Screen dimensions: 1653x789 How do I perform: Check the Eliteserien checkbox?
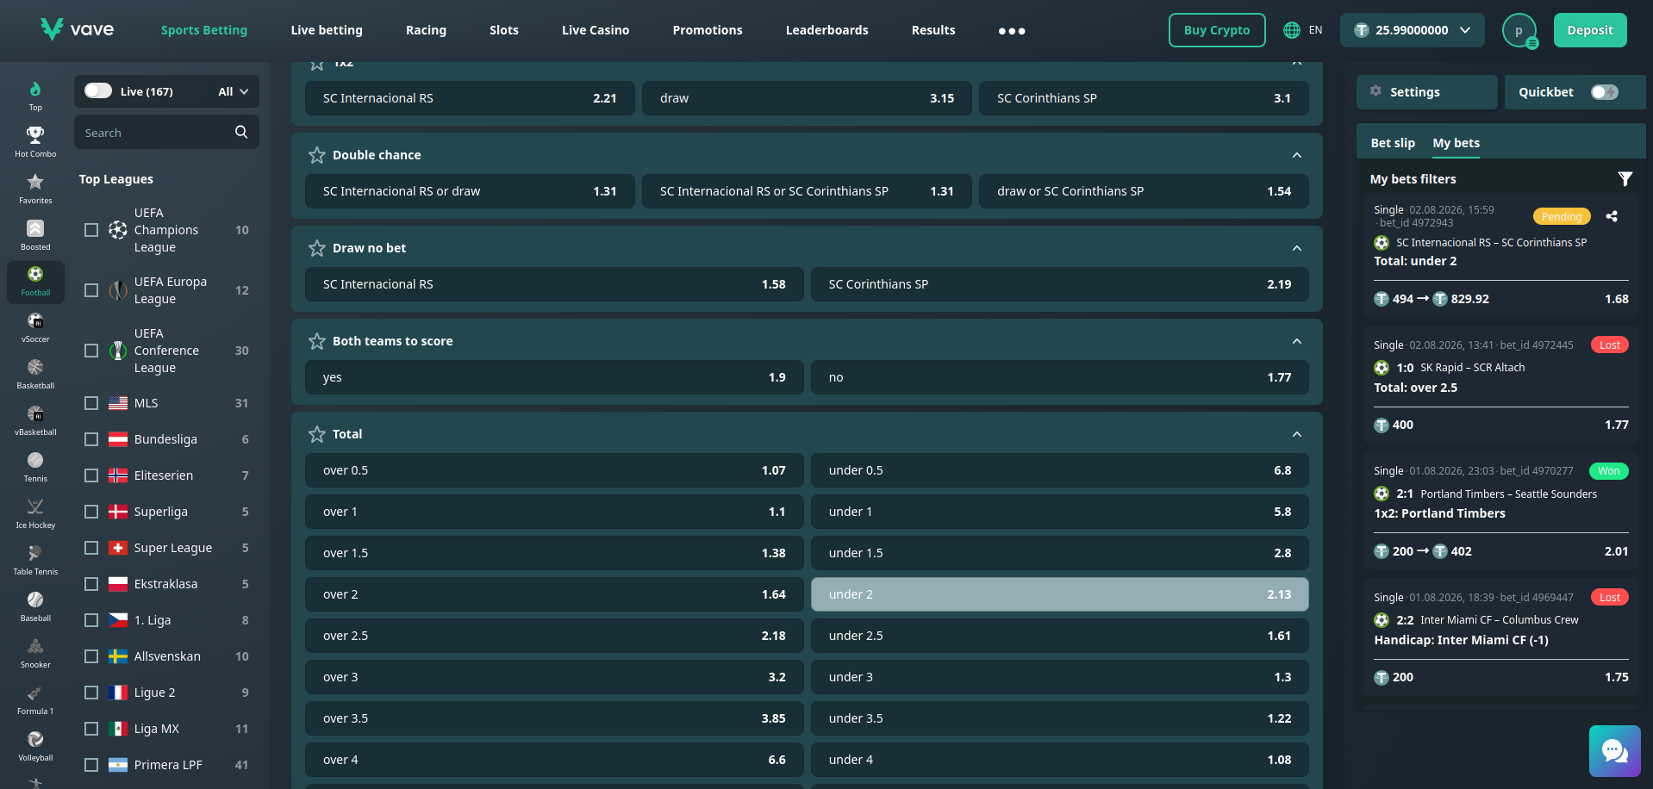pos(91,475)
